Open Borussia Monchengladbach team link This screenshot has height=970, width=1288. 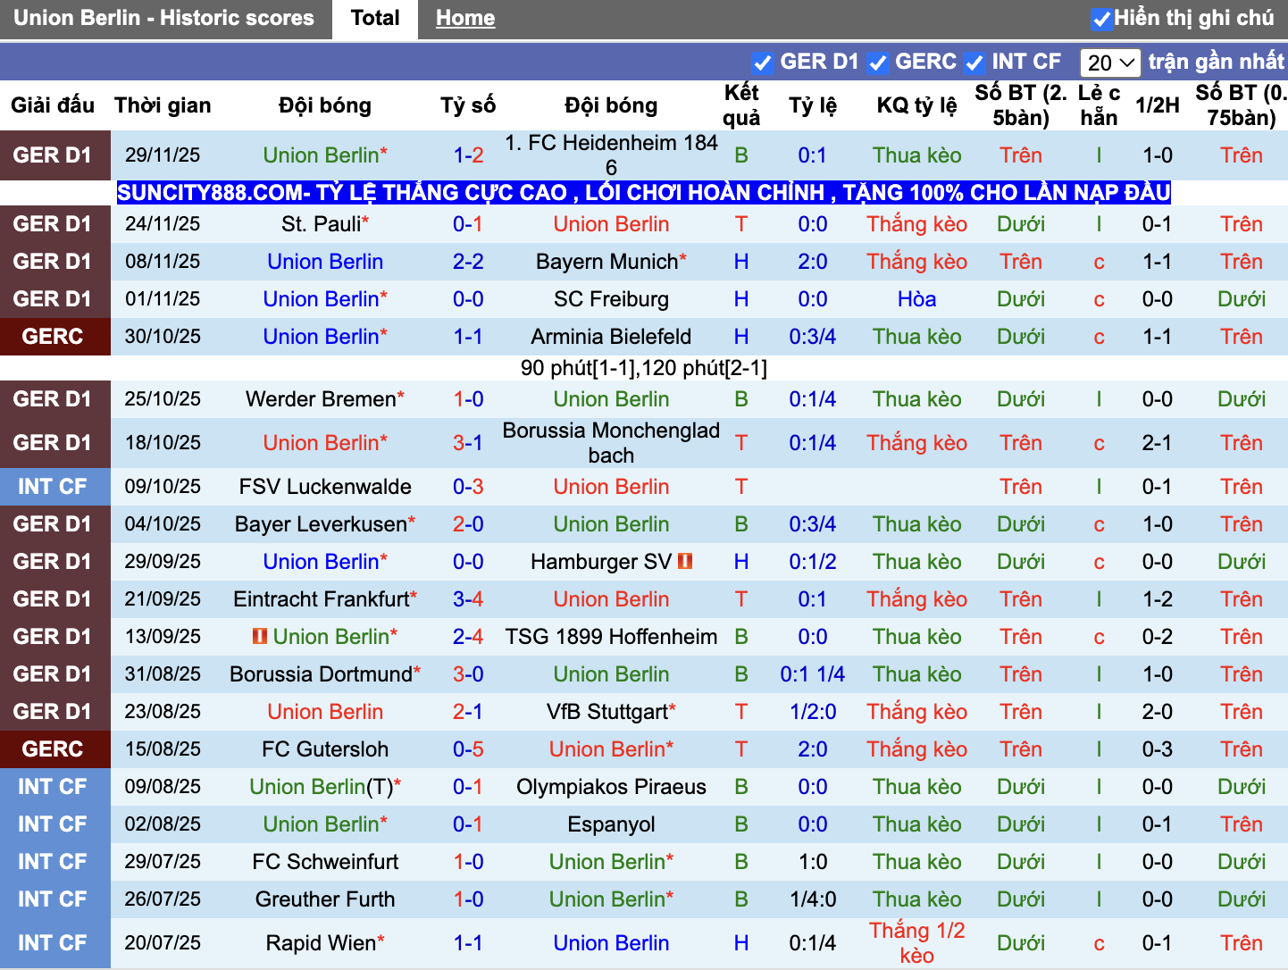pos(611,443)
